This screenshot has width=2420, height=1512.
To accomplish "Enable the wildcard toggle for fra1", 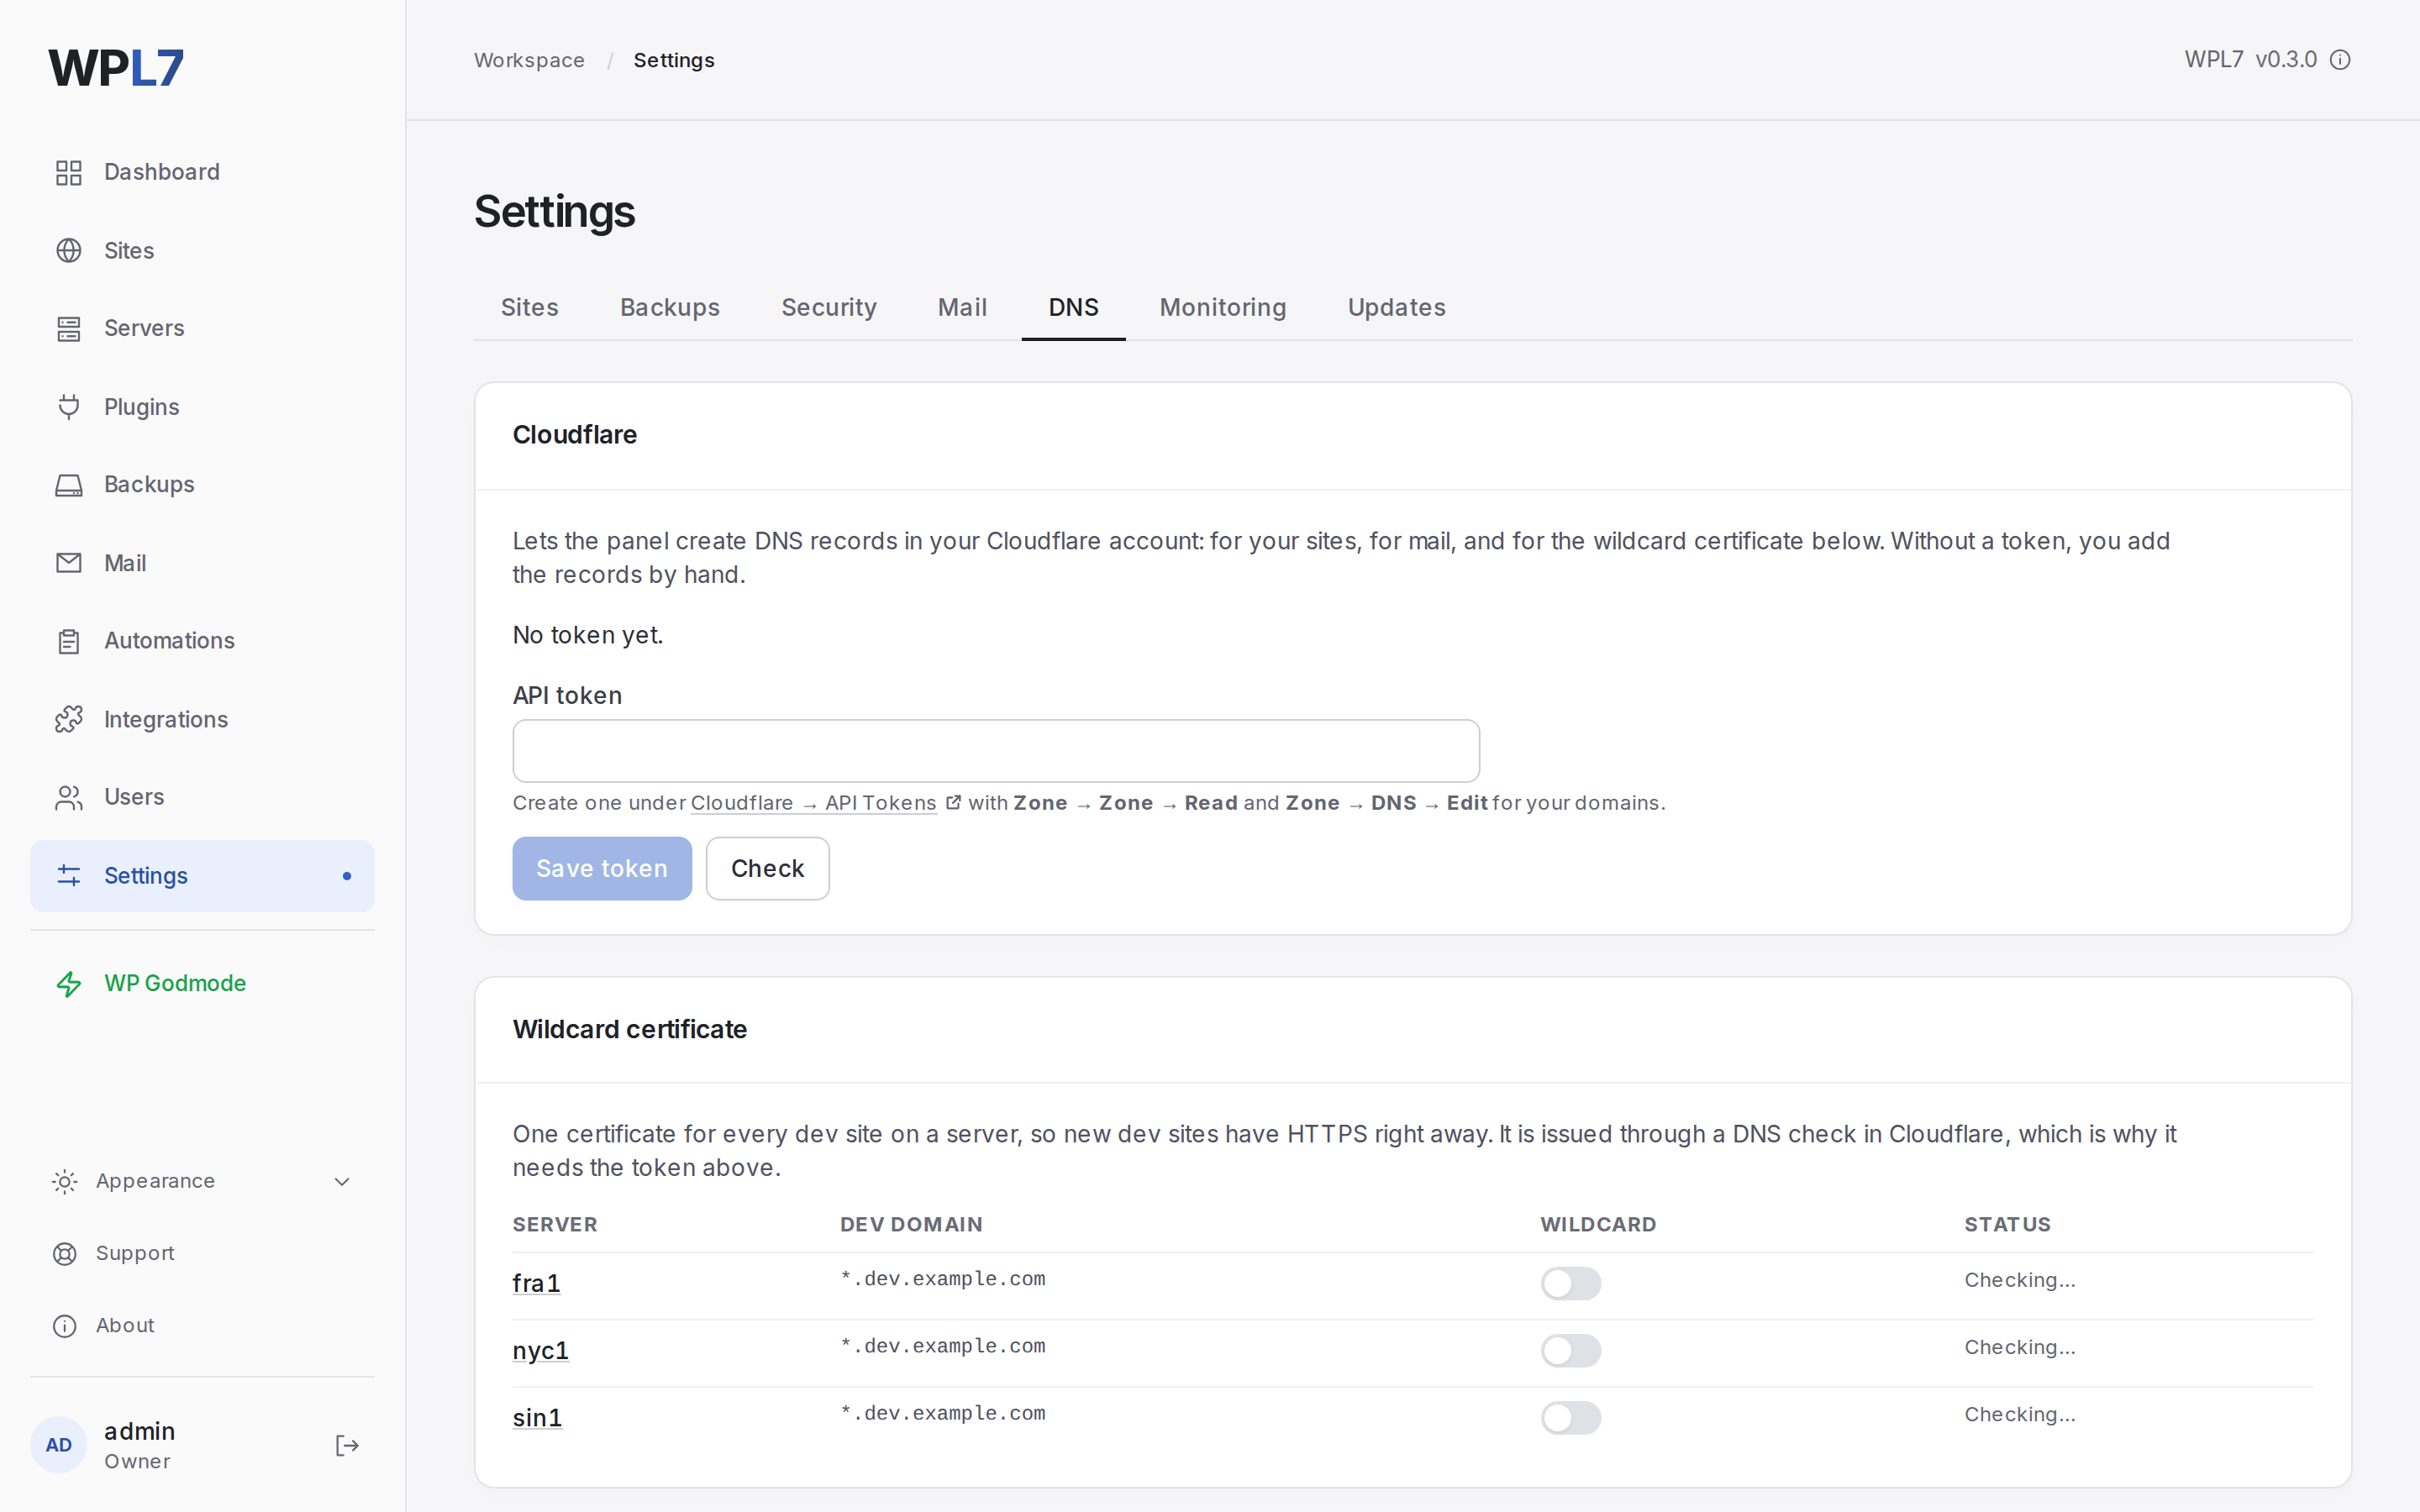I will click(x=1570, y=1283).
